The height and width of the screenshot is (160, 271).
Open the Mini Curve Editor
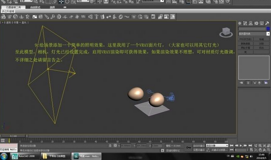[3, 140]
